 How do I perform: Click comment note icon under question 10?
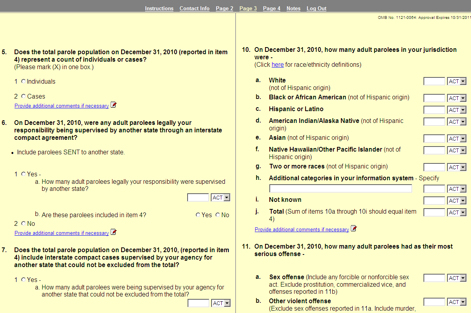click(354, 229)
